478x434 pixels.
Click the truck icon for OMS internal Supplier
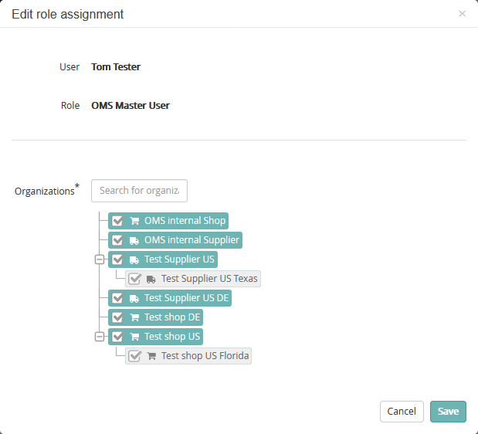(x=134, y=240)
